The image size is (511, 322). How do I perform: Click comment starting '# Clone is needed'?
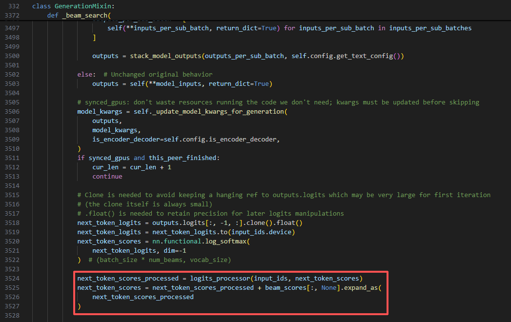pyautogui.click(x=284, y=195)
